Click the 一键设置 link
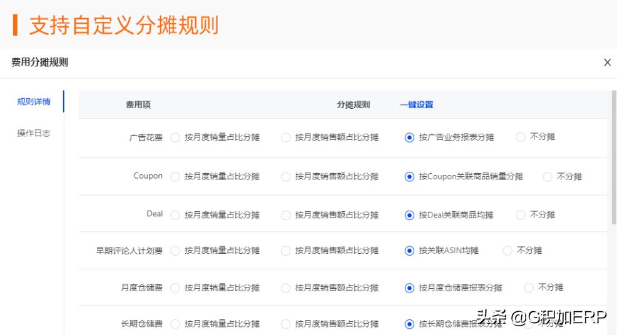Viewport: 617px width, 335px height. (x=416, y=104)
